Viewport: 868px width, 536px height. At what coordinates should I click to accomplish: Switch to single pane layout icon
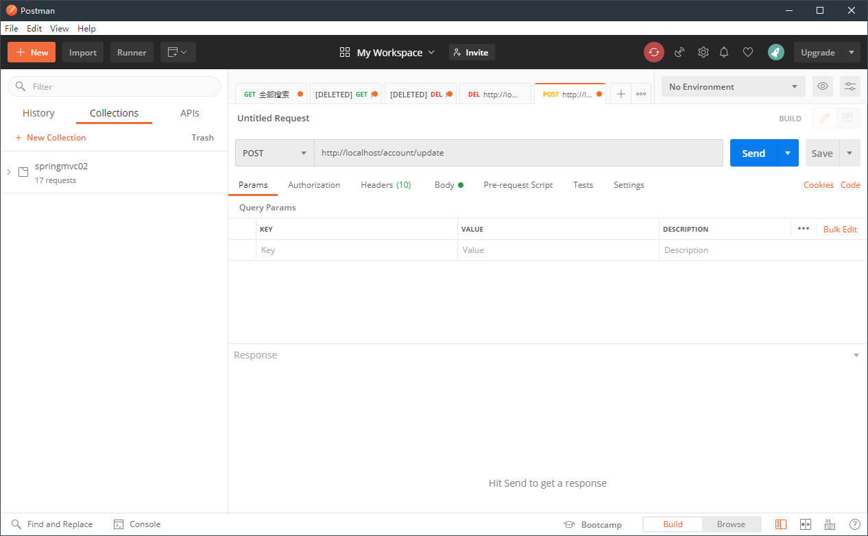point(781,524)
